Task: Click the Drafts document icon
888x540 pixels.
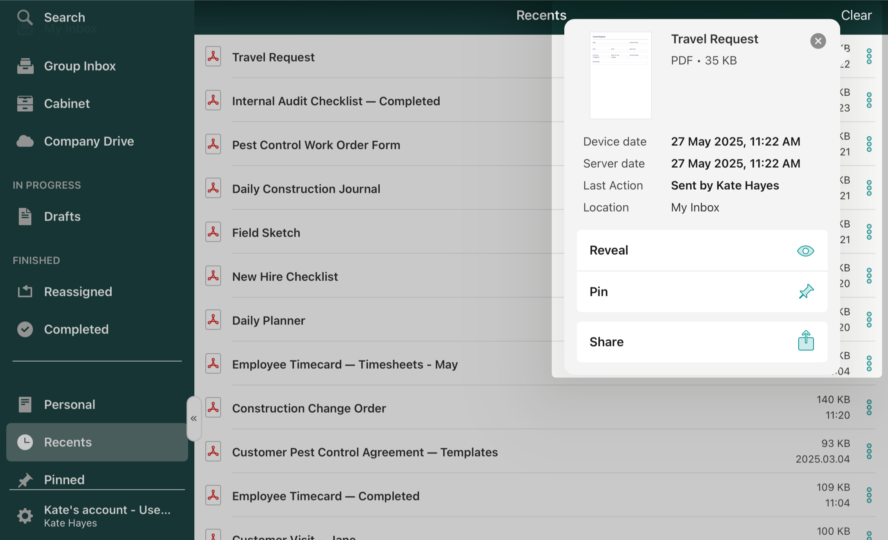Action: point(25,216)
